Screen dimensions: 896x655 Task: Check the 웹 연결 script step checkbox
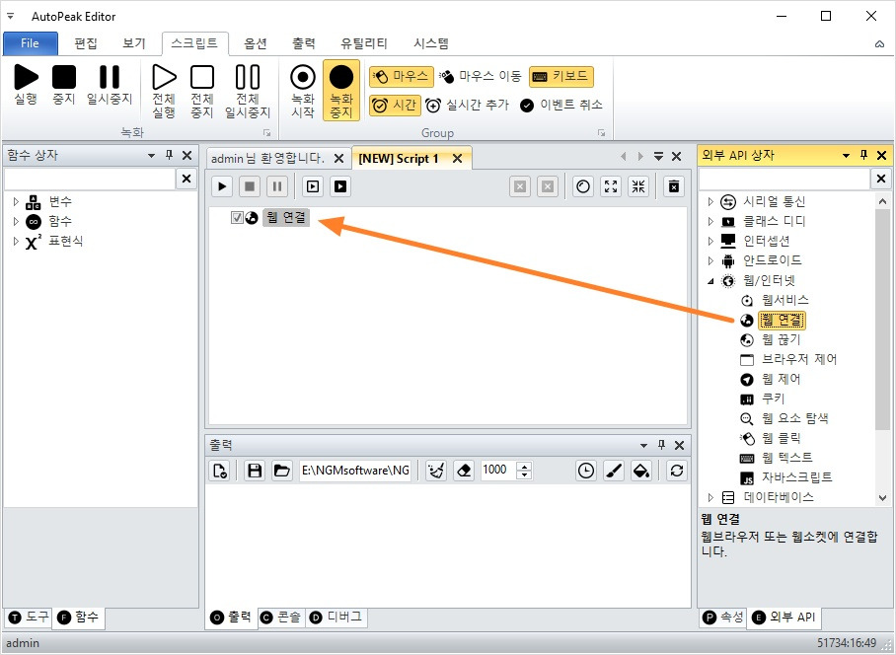(237, 218)
